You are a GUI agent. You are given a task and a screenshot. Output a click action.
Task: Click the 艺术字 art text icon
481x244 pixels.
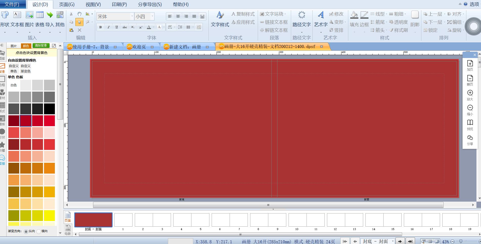point(321,19)
